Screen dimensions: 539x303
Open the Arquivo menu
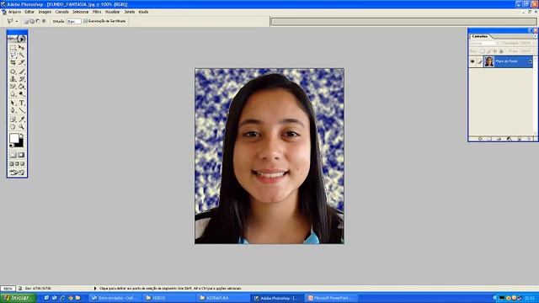(14, 12)
